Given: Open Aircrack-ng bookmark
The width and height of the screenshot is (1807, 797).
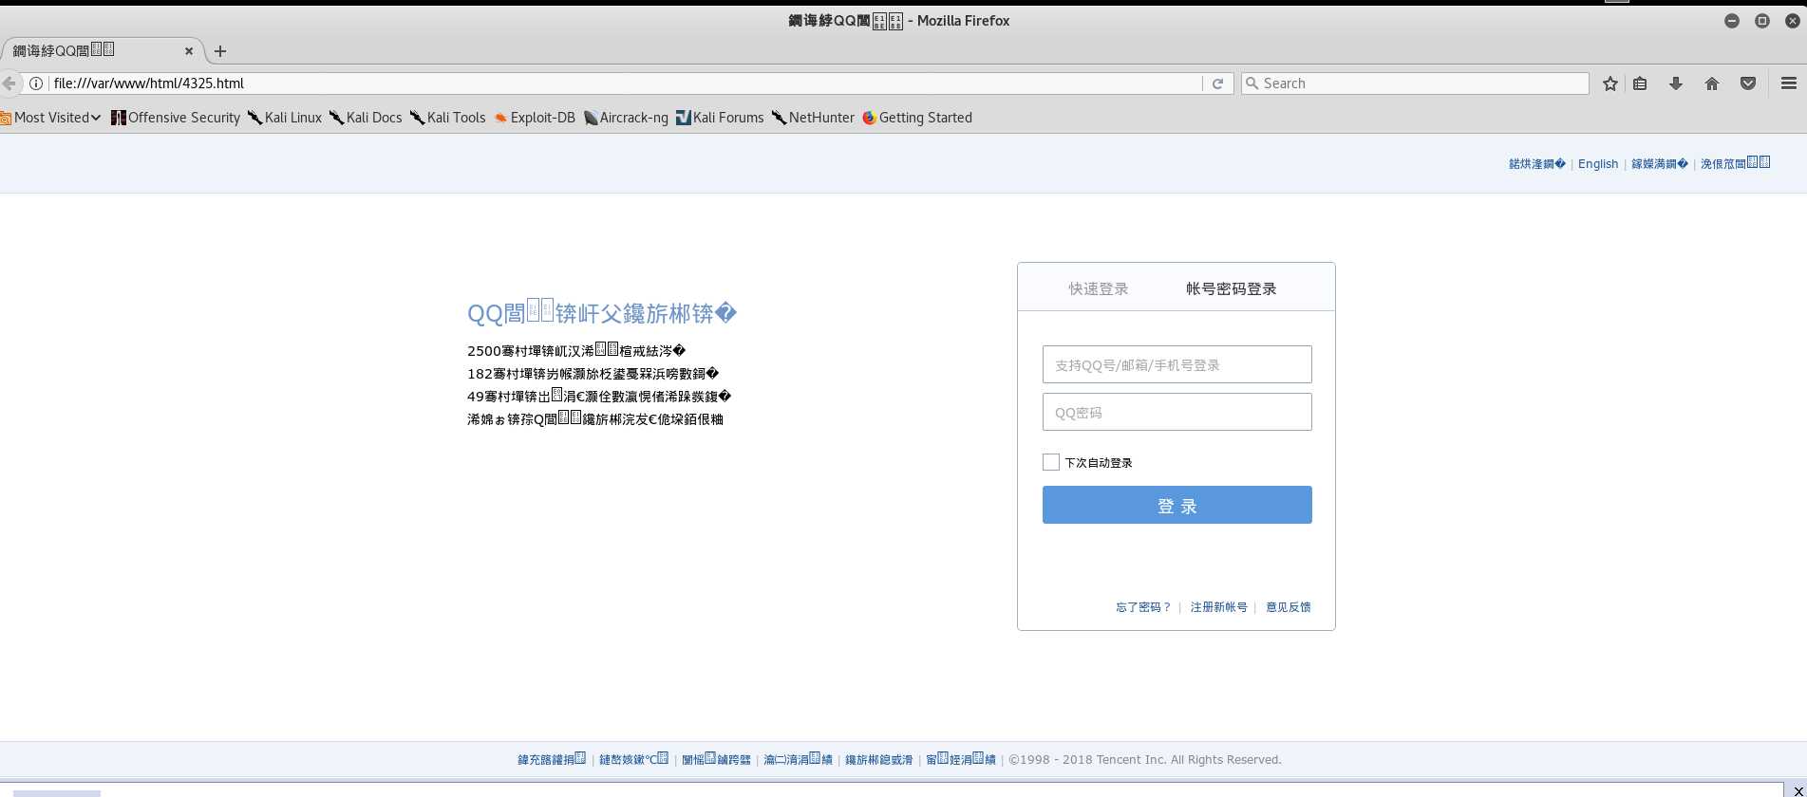Looking at the screenshot, I should tap(626, 118).
